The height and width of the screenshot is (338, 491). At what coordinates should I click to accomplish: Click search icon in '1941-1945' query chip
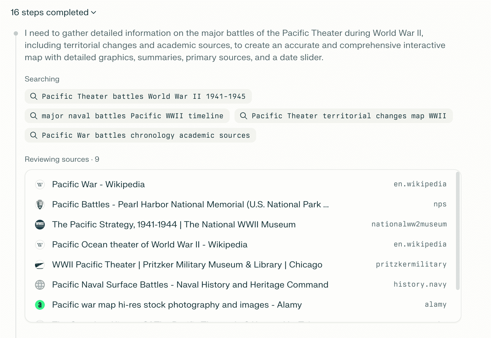pos(34,96)
